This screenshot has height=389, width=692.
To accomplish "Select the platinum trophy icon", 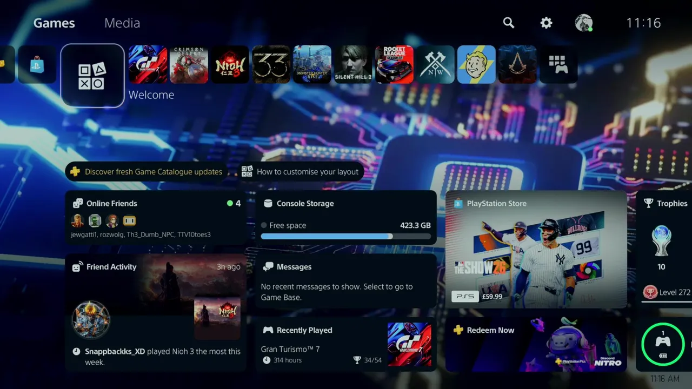I will 661,241.
